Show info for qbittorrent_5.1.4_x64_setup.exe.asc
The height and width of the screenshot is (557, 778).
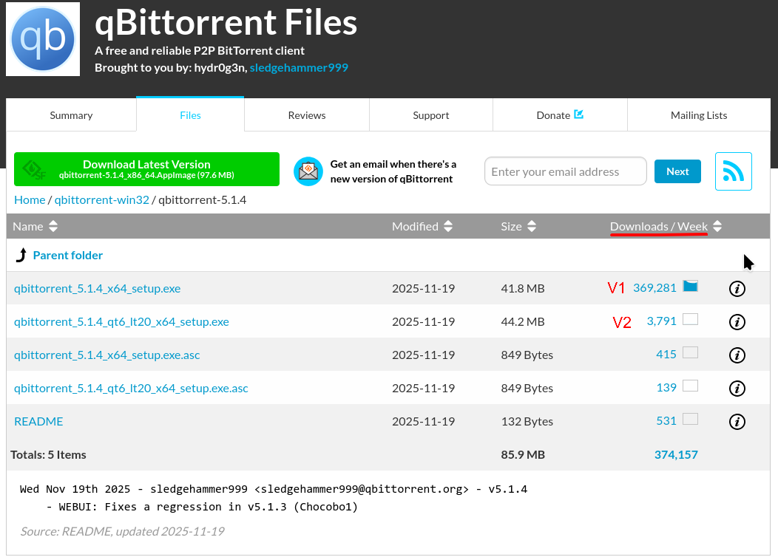pos(737,355)
